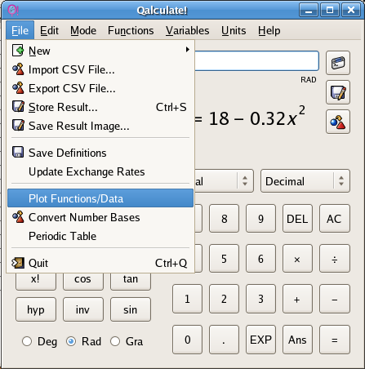Open the Functions menu

pos(131,30)
